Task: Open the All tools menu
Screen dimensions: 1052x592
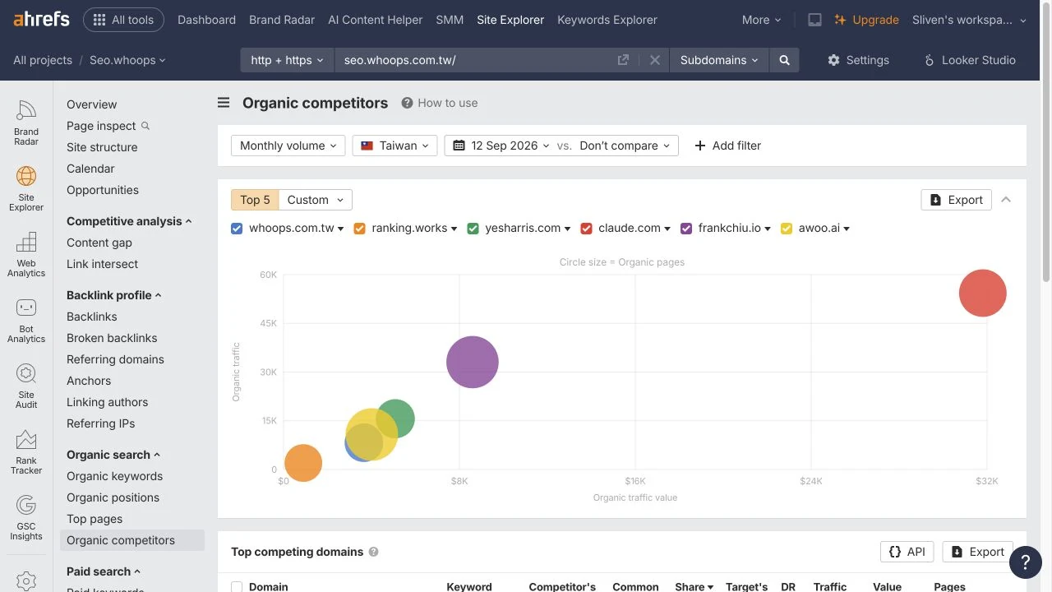Action: pyautogui.click(x=123, y=20)
